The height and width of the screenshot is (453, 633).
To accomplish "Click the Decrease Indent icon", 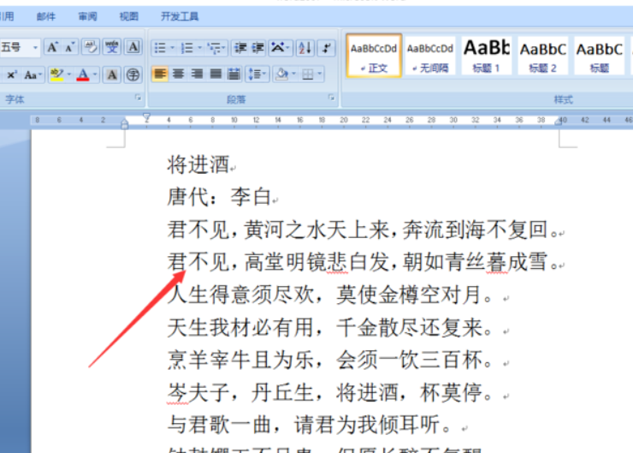I will click(240, 49).
